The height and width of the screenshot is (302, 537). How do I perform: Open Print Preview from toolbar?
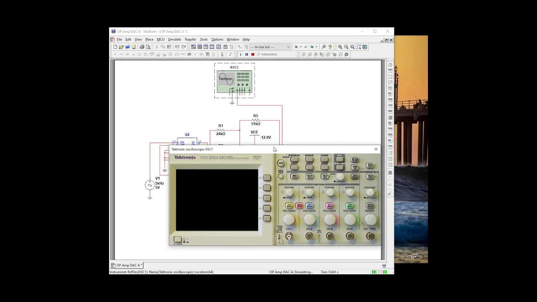148,47
